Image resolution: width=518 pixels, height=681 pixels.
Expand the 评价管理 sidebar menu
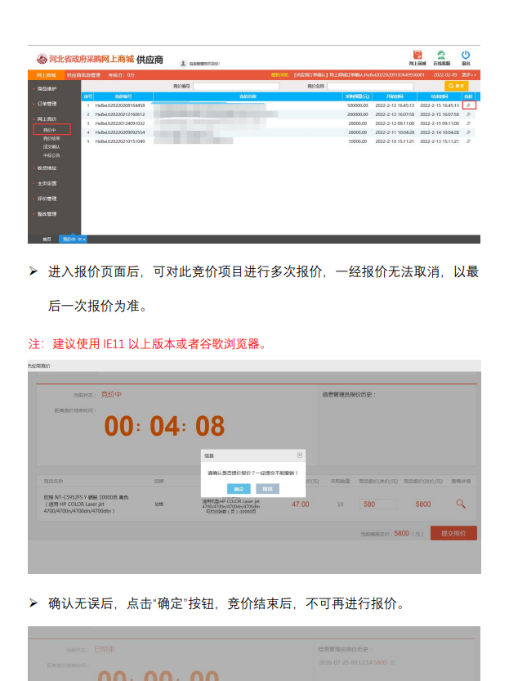47,199
